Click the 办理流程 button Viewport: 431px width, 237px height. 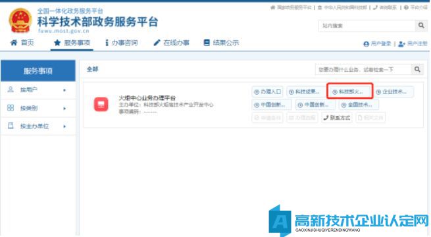pyautogui.click(x=303, y=118)
